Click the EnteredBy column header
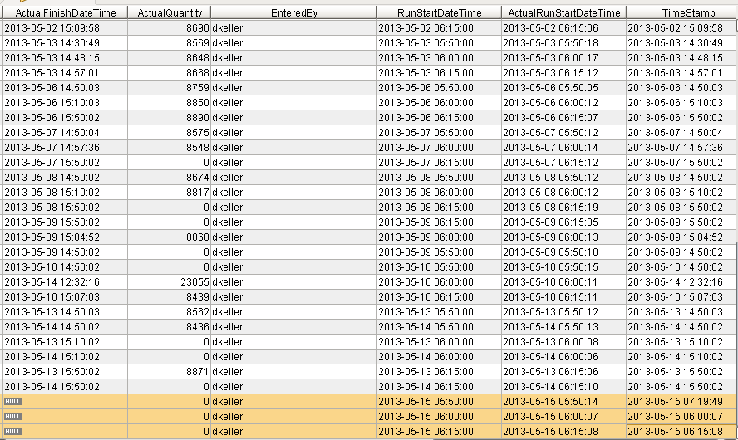Screen dimensions: 738x440 click(293, 12)
